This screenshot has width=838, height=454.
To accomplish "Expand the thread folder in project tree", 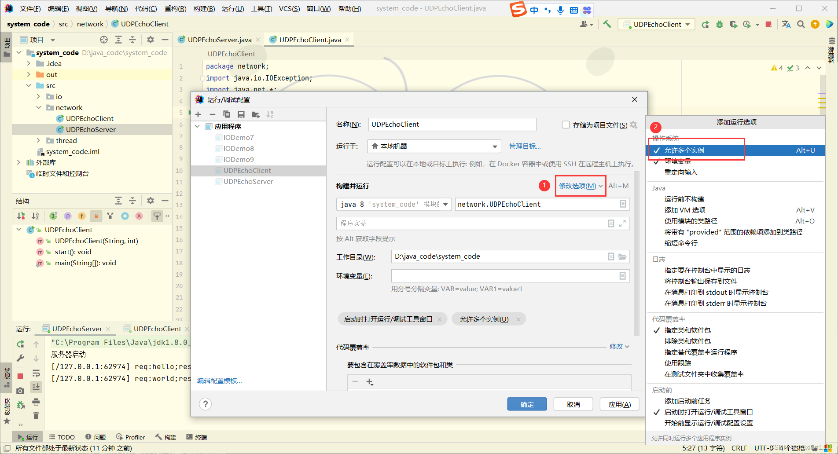I will click(38, 140).
